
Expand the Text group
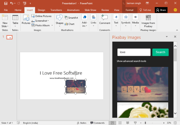(x=116, y=20)
